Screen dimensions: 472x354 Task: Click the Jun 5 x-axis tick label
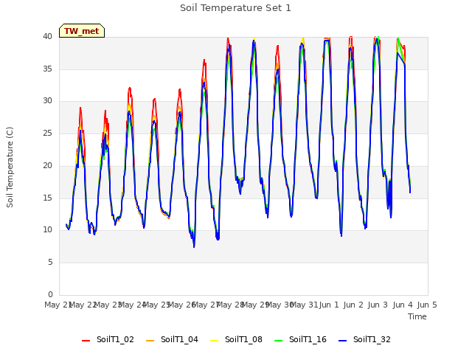(427, 305)
